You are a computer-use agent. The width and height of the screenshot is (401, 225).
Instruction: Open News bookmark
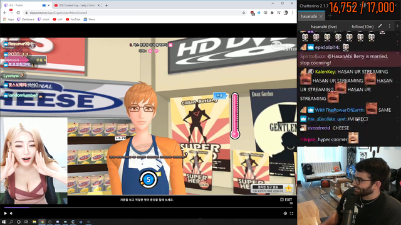pyautogui.click(x=89, y=19)
